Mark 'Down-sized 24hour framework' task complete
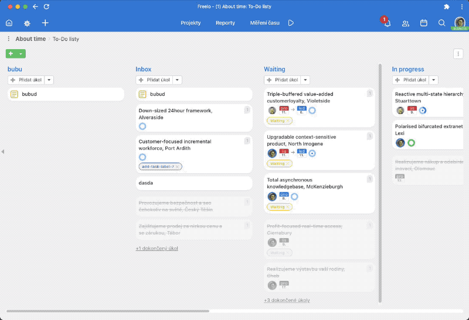Screen dimensions: 469x320 (x=142, y=126)
